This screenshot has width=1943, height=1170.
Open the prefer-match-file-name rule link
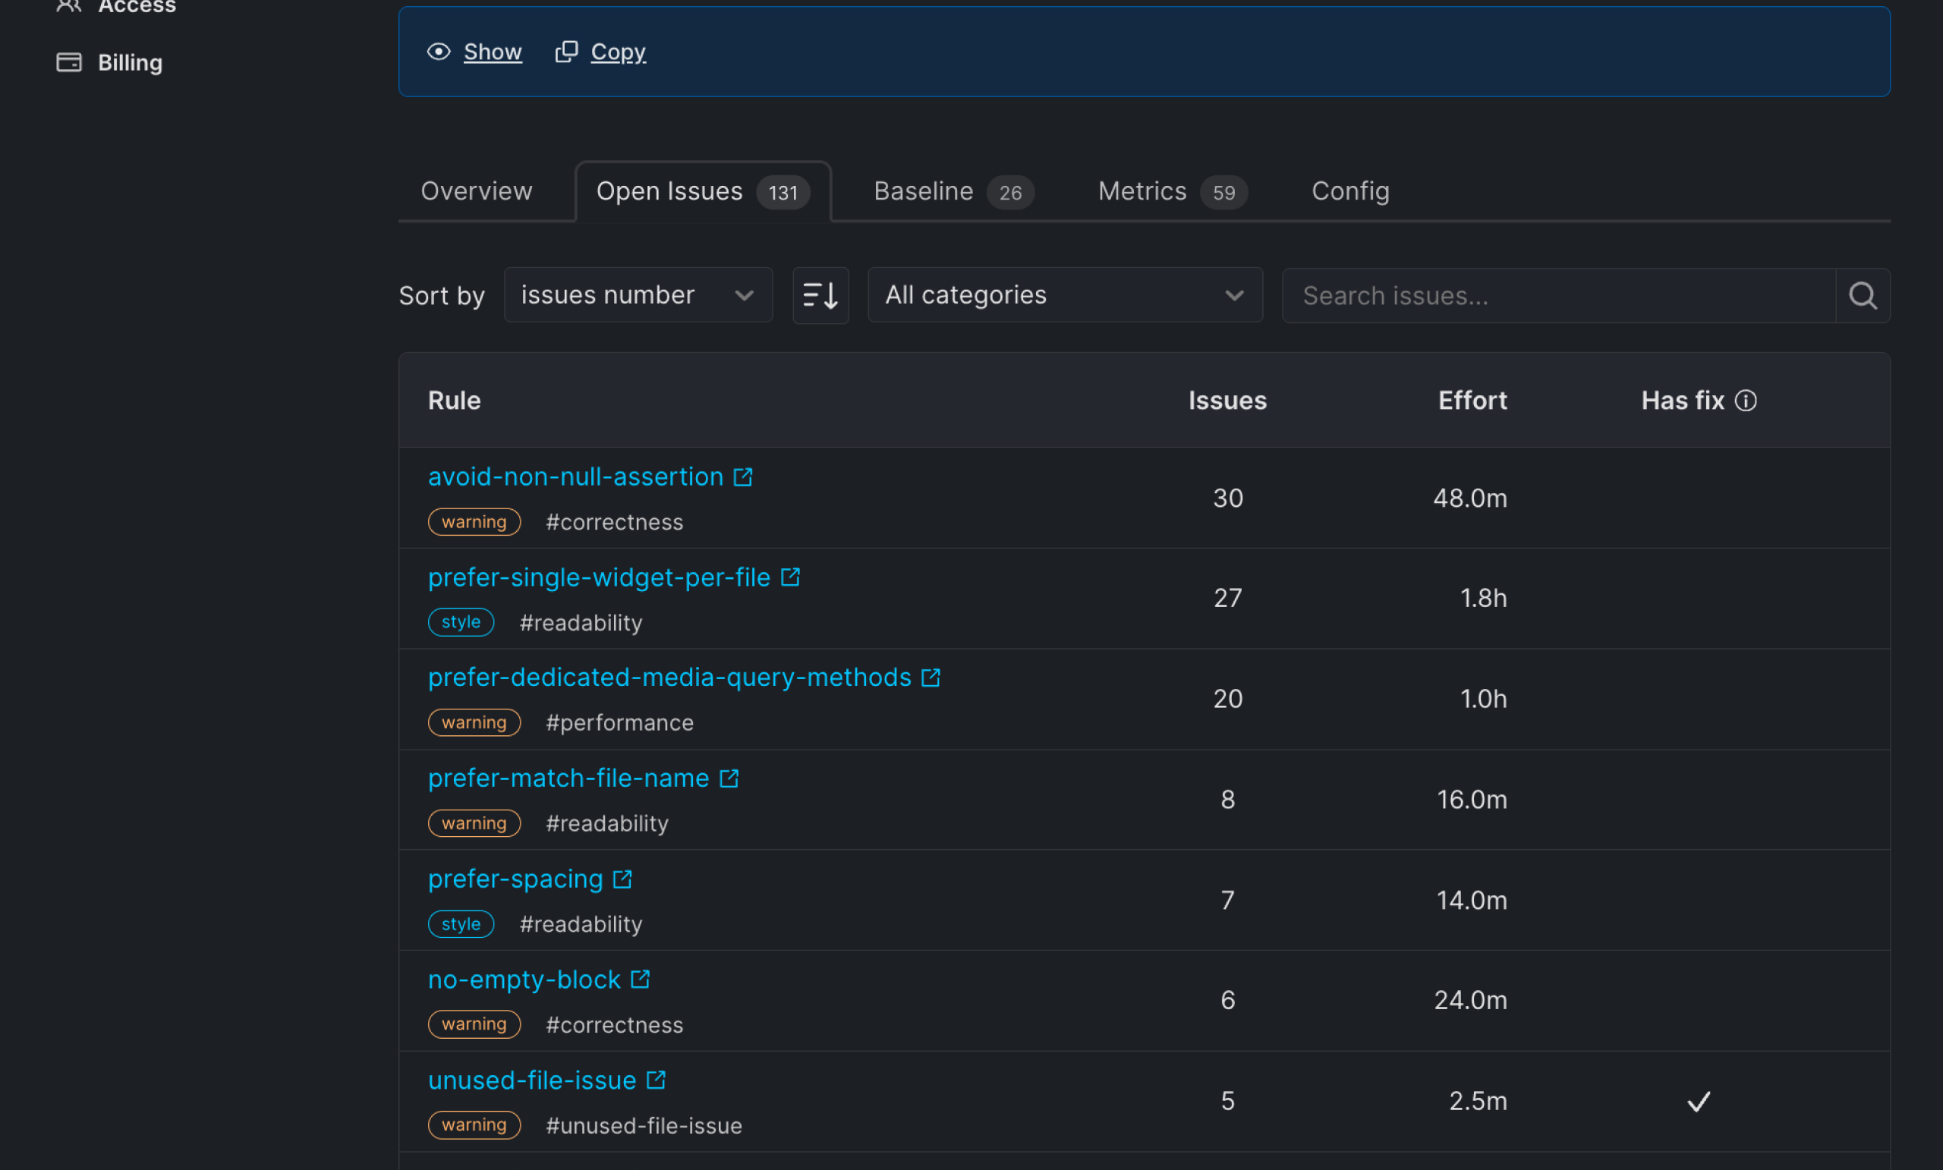tap(568, 778)
